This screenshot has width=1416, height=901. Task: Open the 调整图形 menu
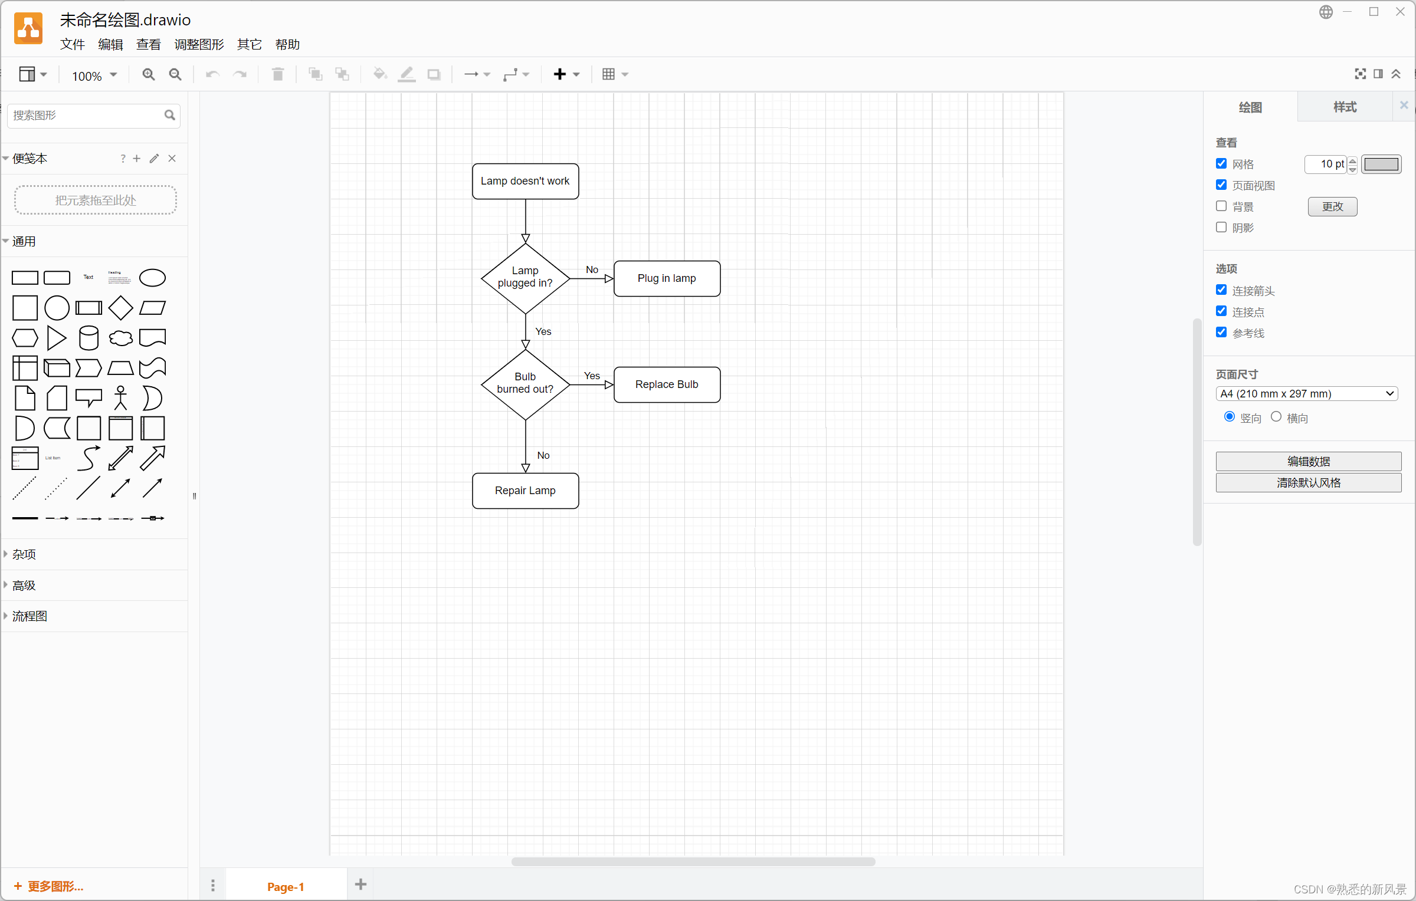(199, 44)
